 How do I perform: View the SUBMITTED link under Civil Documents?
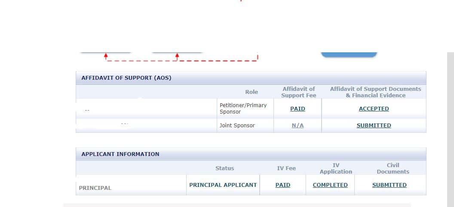coord(390,185)
